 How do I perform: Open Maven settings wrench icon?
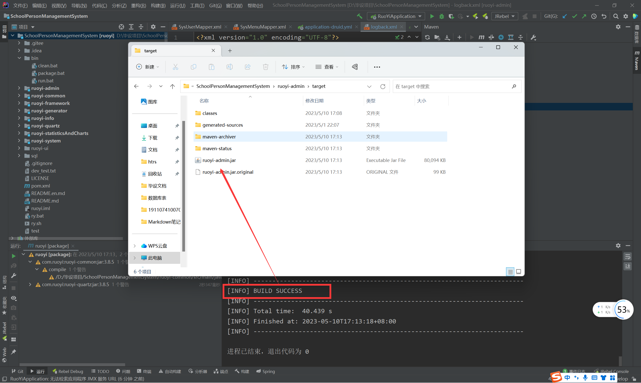533,37
